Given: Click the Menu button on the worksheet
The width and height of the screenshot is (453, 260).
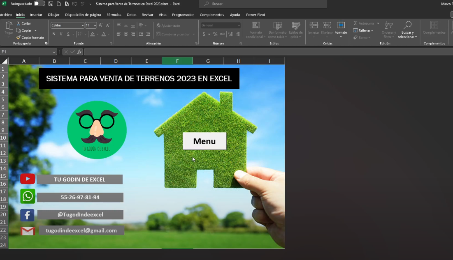Looking at the screenshot, I should (204, 141).
